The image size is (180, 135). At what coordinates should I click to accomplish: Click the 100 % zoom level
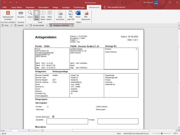point(175,133)
